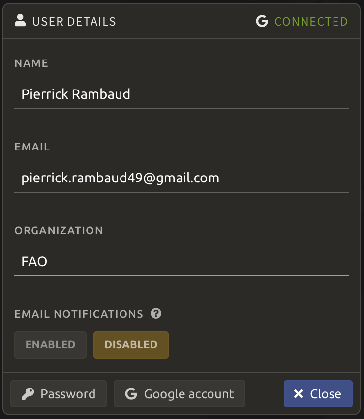Click the X icon on Close button
This screenshot has width=364, height=419.
(x=298, y=394)
